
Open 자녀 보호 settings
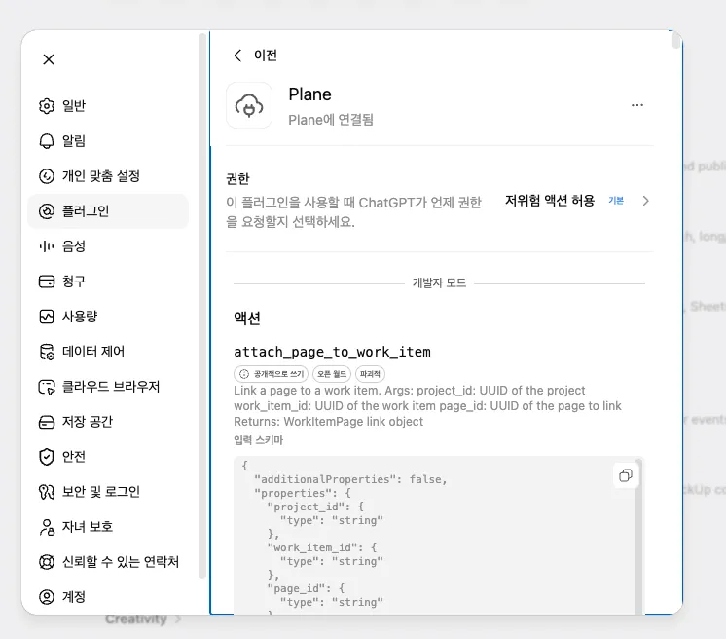tap(108, 527)
